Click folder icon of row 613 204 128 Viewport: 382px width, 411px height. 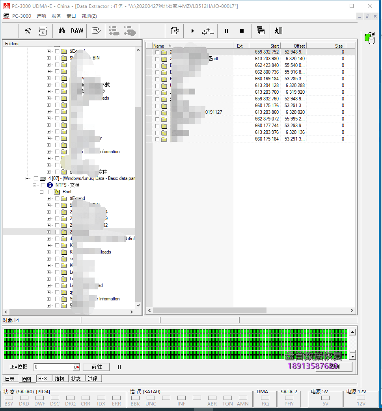tap(164, 85)
